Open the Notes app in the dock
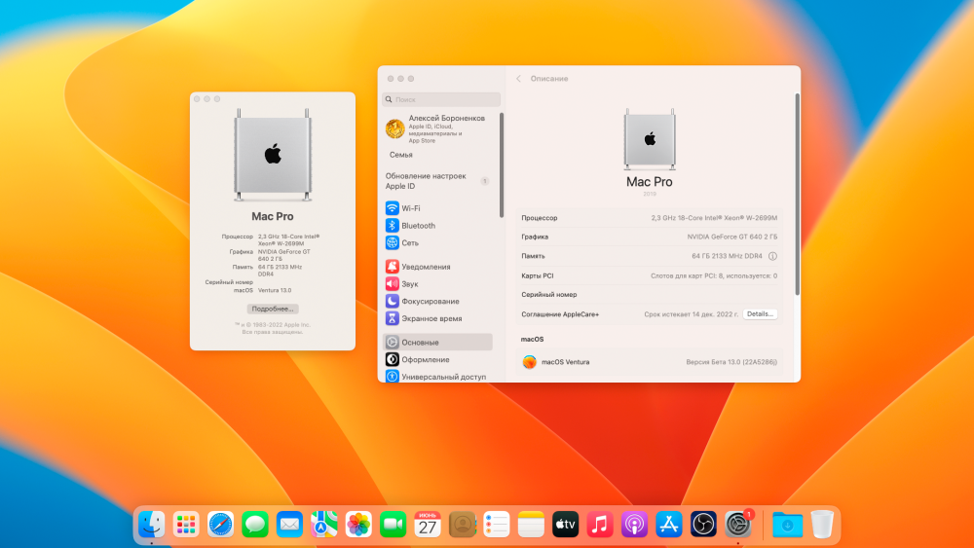974x548 pixels. pyautogui.click(x=531, y=525)
